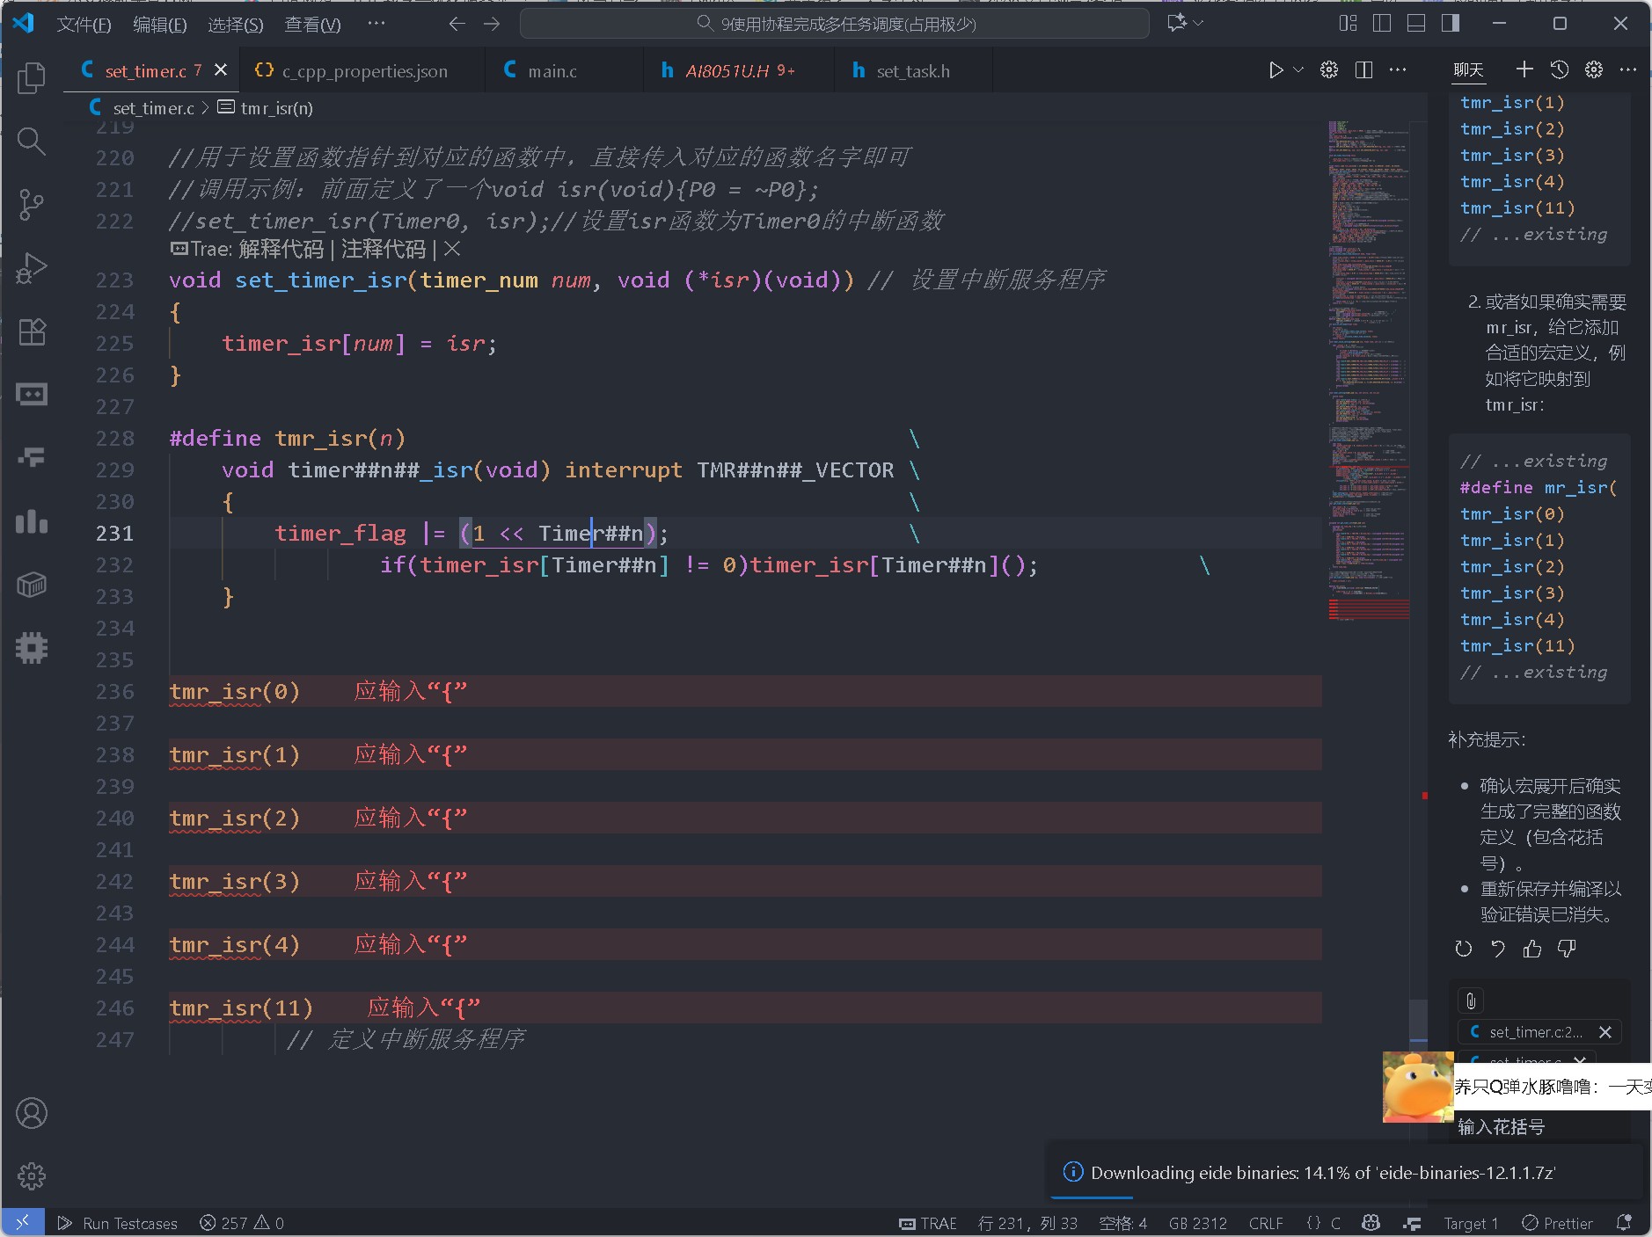Toggle the secondary sidebar layout button
This screenshot has width=1652, height=1237.
1451,24
